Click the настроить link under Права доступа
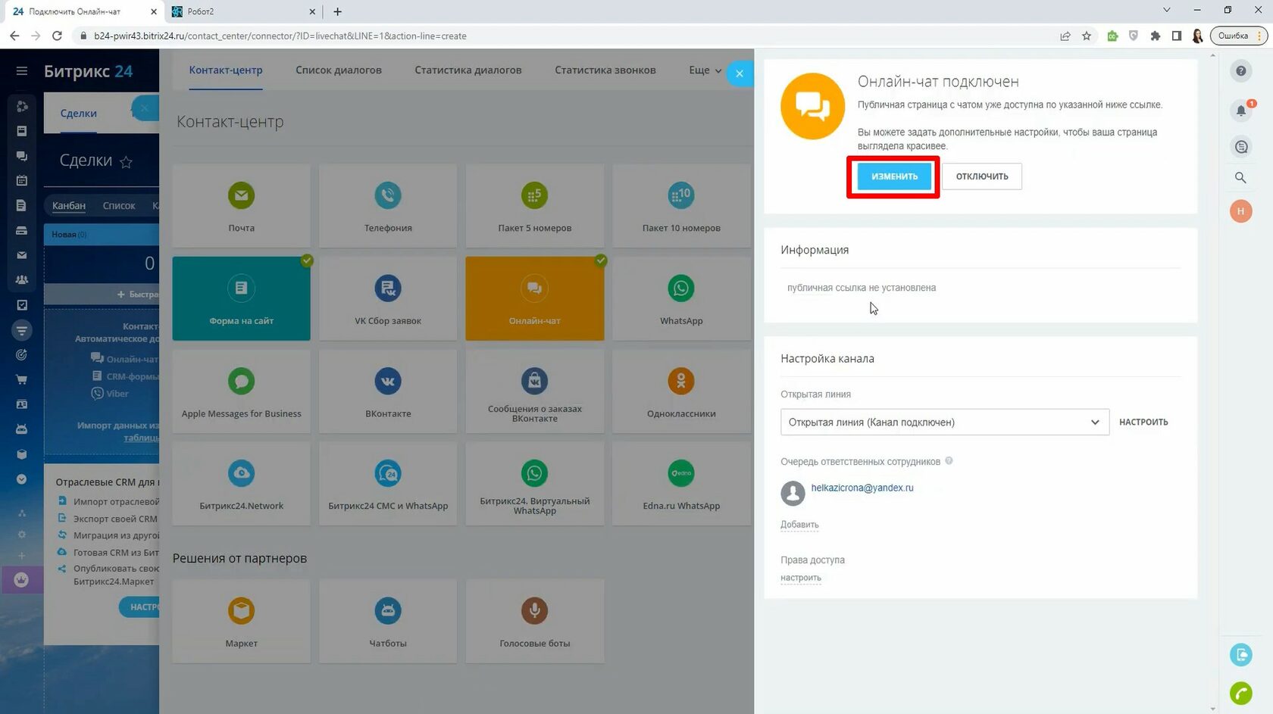The width and height of the screenshot is (1273, 714). click(x=801, y=578)
